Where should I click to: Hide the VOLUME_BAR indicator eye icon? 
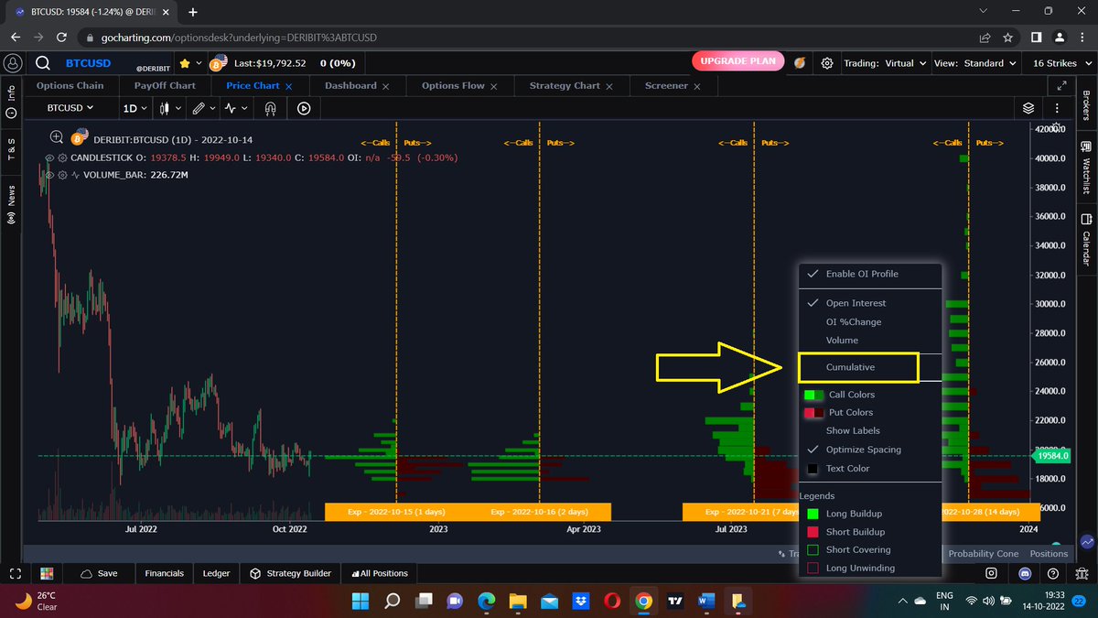49,174
